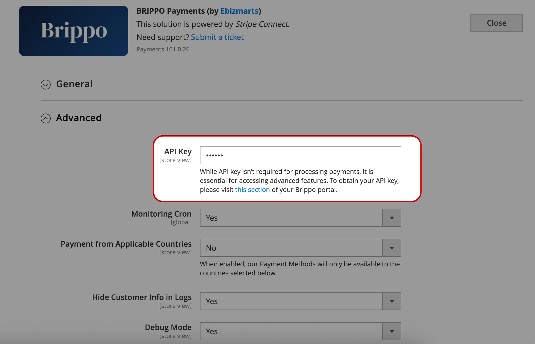Collapse the Advanced section chevron icon

click(46, 118)
